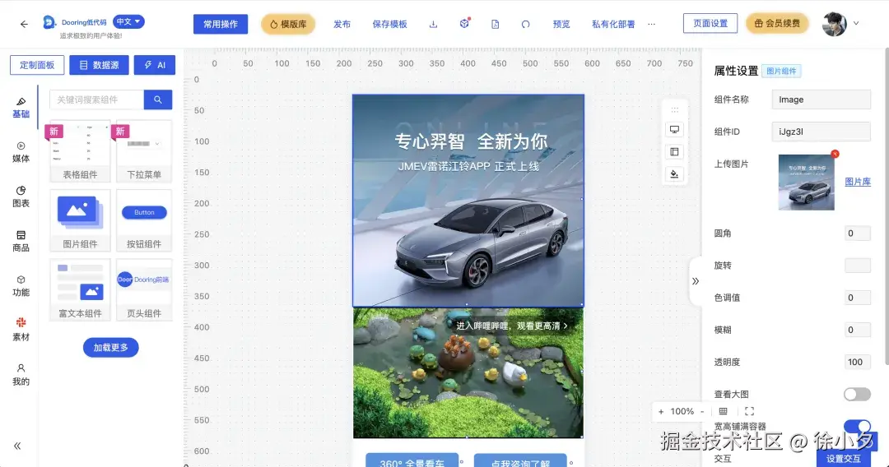Select the 表格组件 table component
This screenshot has width=889, height=467.
[x=80, y=151]
